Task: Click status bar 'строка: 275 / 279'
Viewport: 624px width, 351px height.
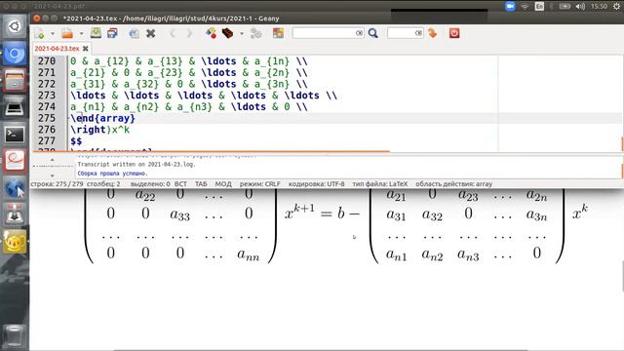Action: (x=57, y=184)
